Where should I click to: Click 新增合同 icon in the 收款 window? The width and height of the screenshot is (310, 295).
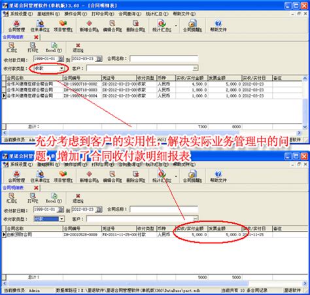click(x=89, y=26)
